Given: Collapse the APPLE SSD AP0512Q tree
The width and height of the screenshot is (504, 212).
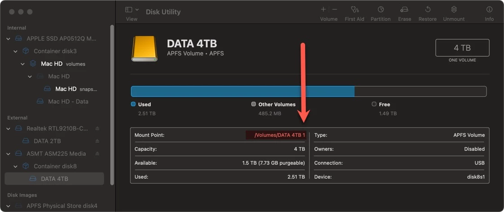Looking at the screenshot, I should point(8,39).
